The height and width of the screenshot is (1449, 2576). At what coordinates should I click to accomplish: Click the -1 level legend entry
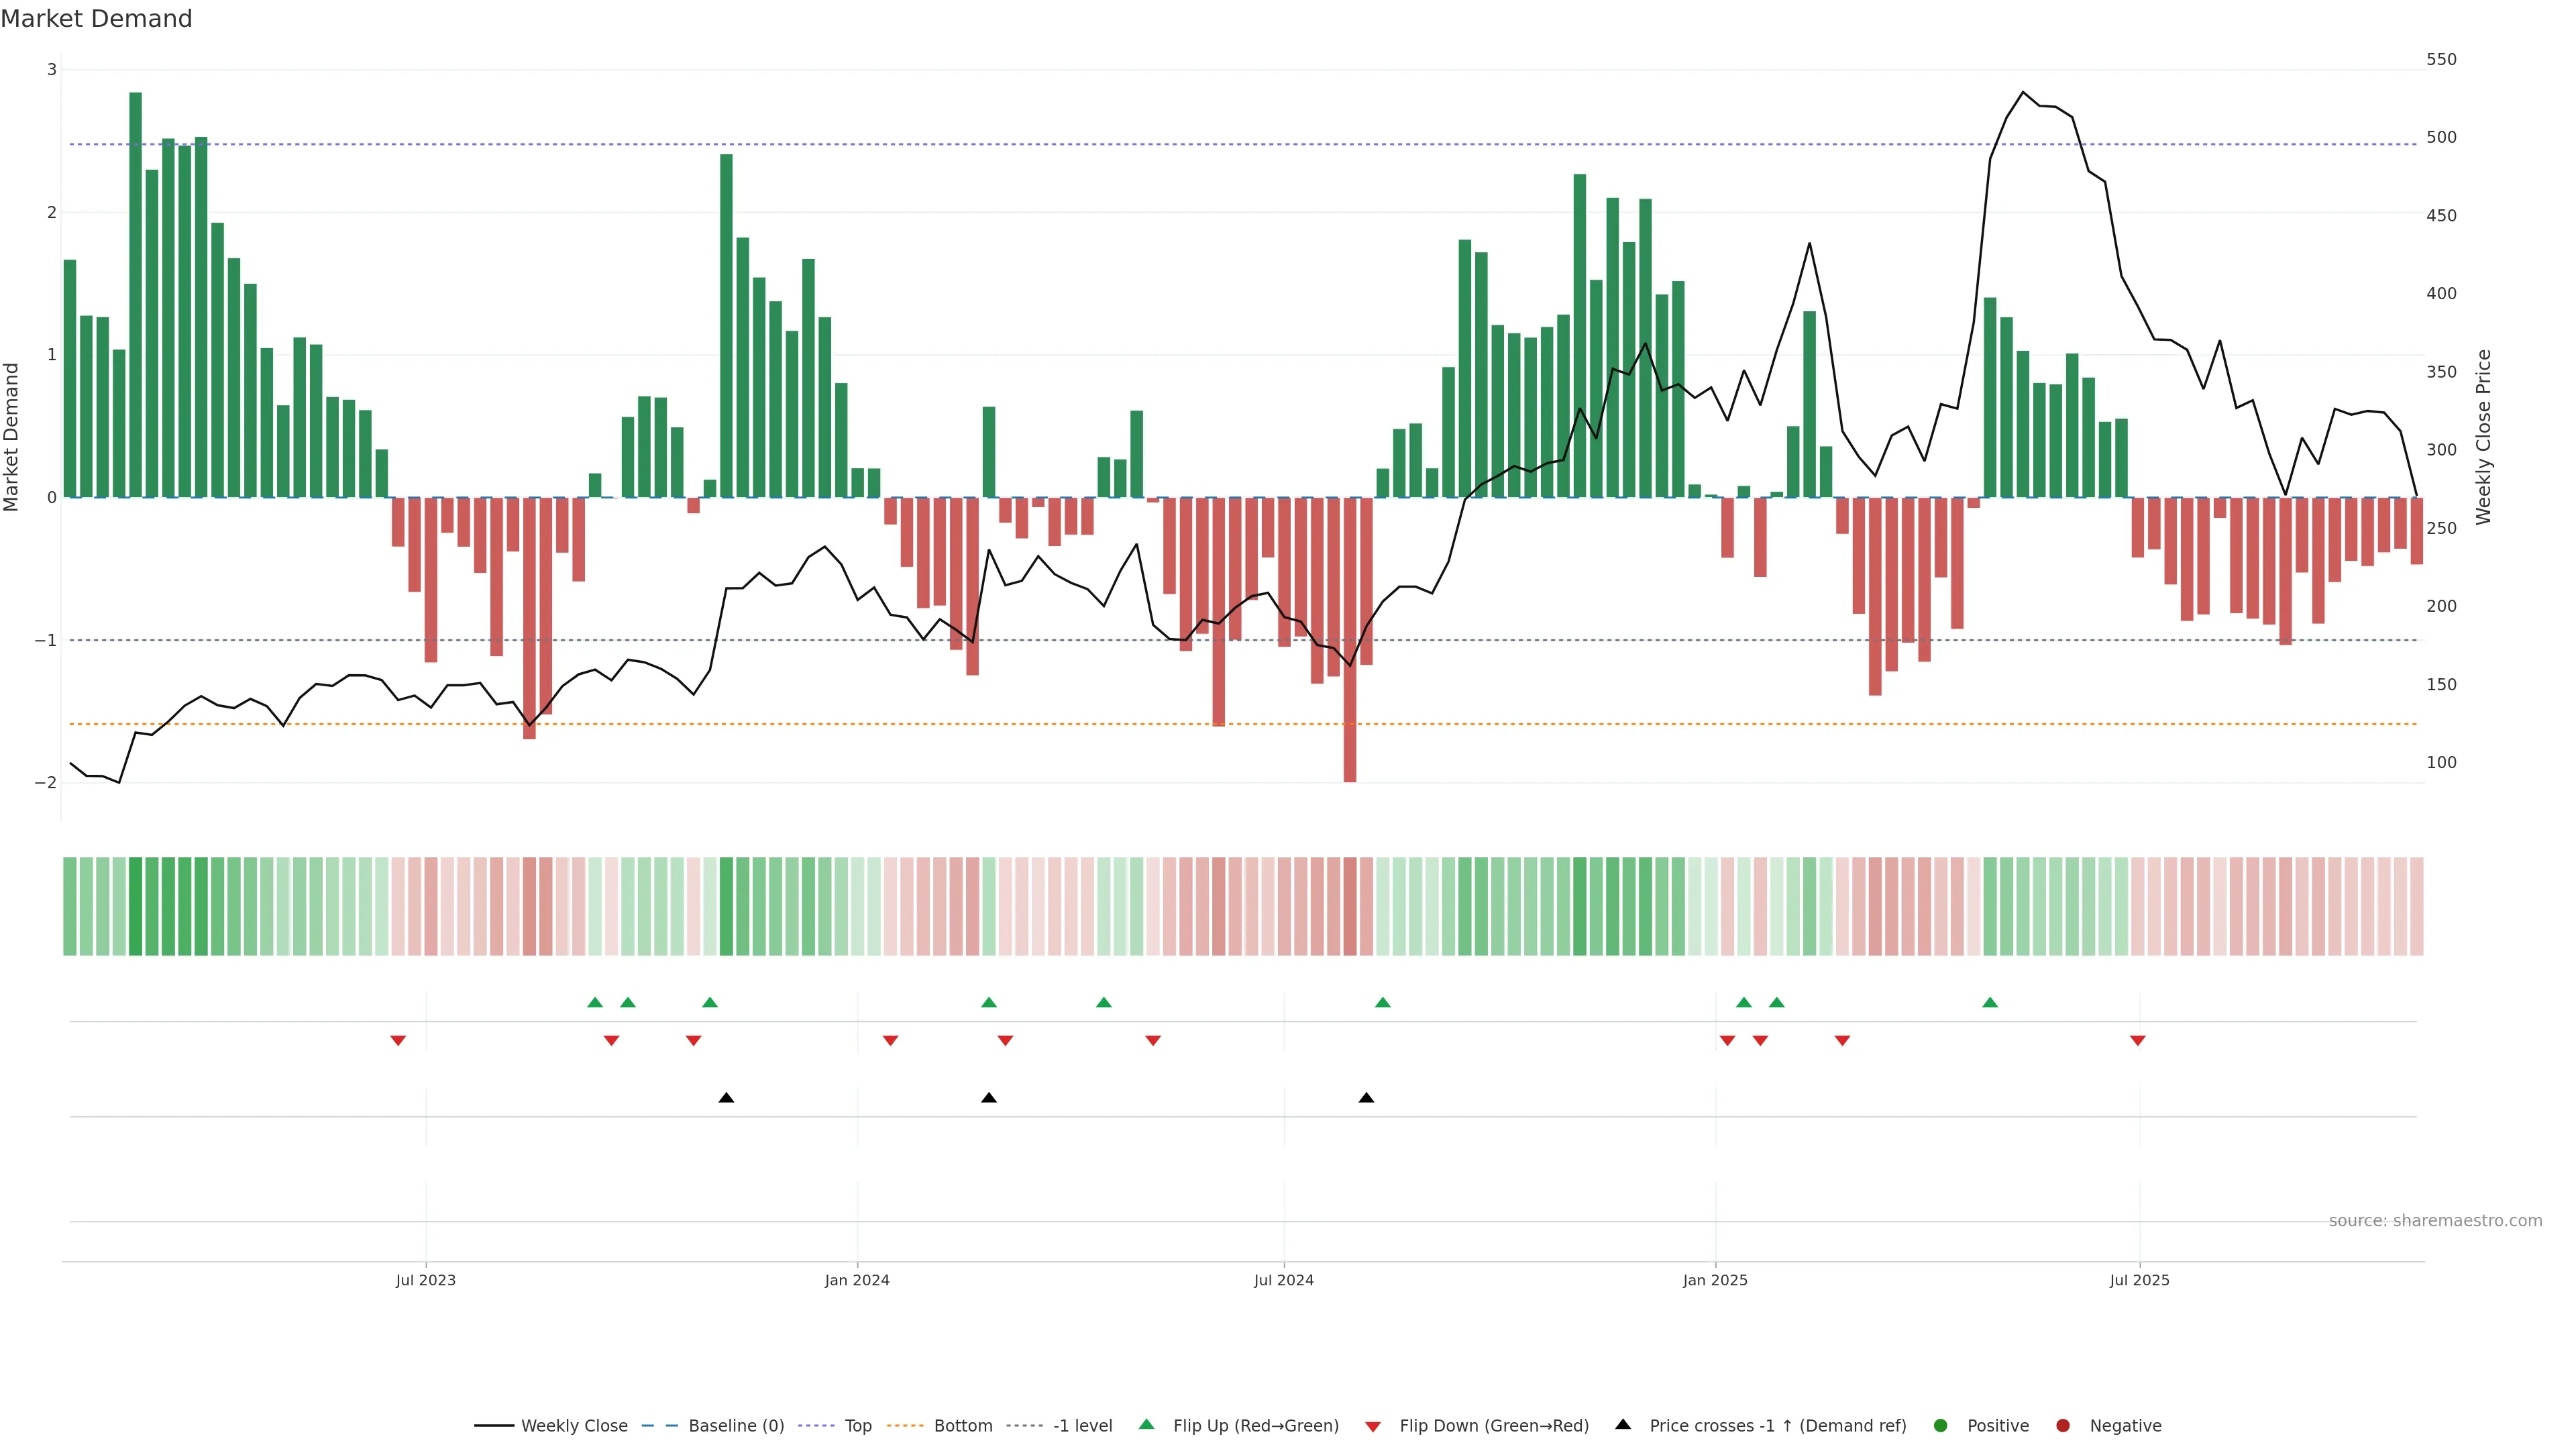click(1082, 1425)
